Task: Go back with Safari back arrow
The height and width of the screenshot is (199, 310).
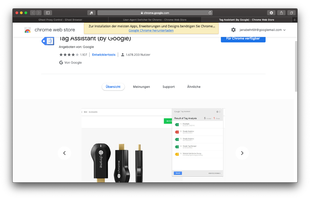Action: pos(33,13)
